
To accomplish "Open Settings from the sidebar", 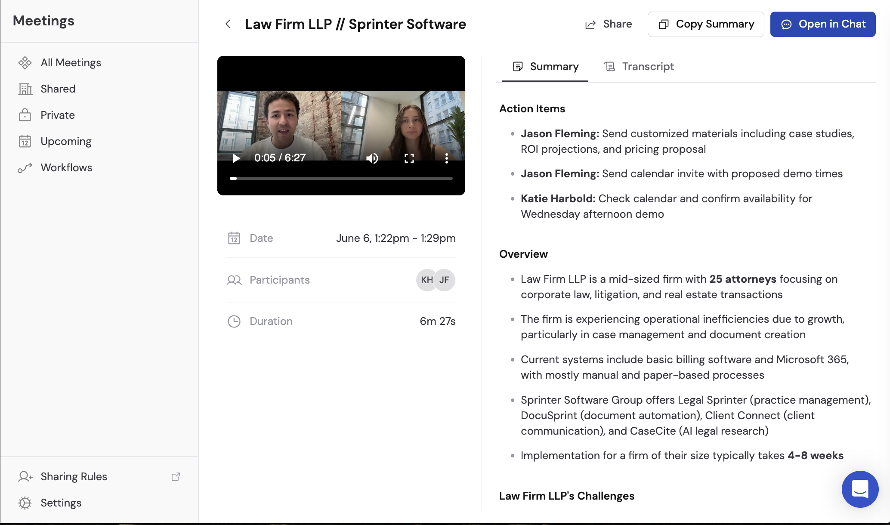I will (61, 503).
